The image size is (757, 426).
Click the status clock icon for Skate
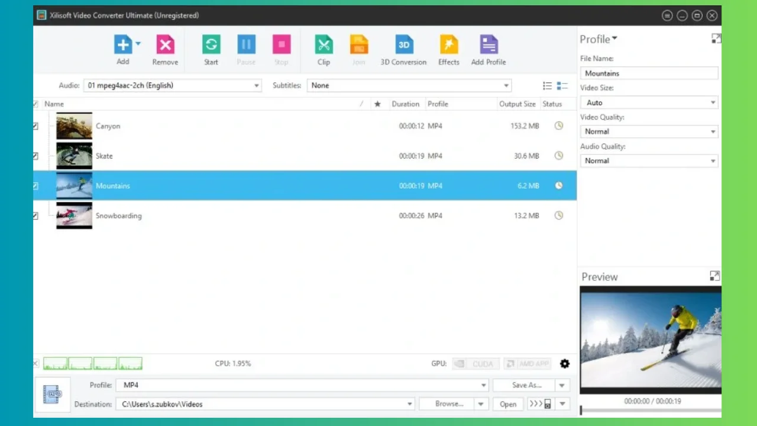click(x=559, y=156)
